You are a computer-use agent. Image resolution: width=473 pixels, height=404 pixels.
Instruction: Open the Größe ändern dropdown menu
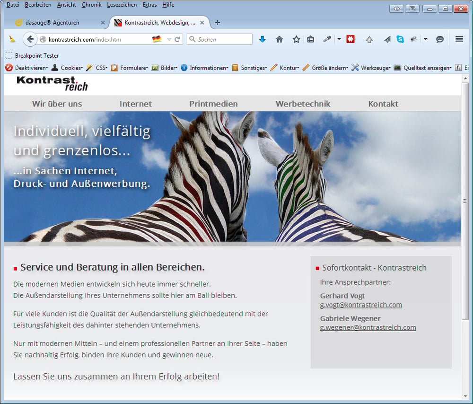tap(325, 68)
